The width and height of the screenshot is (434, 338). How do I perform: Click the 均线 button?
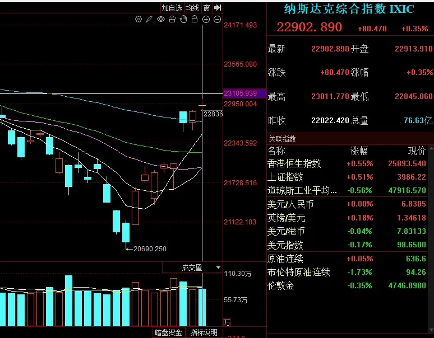point(192,8)
